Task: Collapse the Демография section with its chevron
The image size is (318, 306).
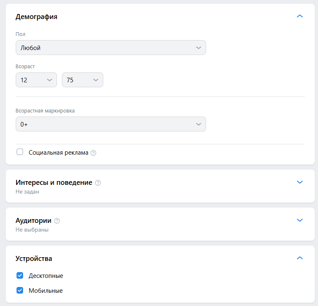Action: [299, 16]
